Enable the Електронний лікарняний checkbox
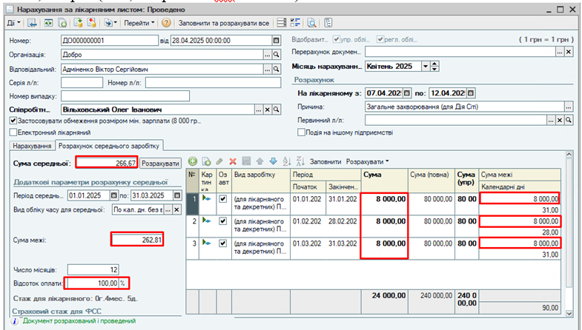This screenshot has height=330, width=582. coord(13,132)
